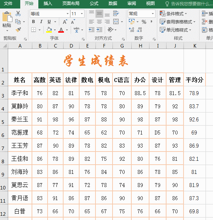
Task: Click the Wrap Text icon
Action: (116, 13)
